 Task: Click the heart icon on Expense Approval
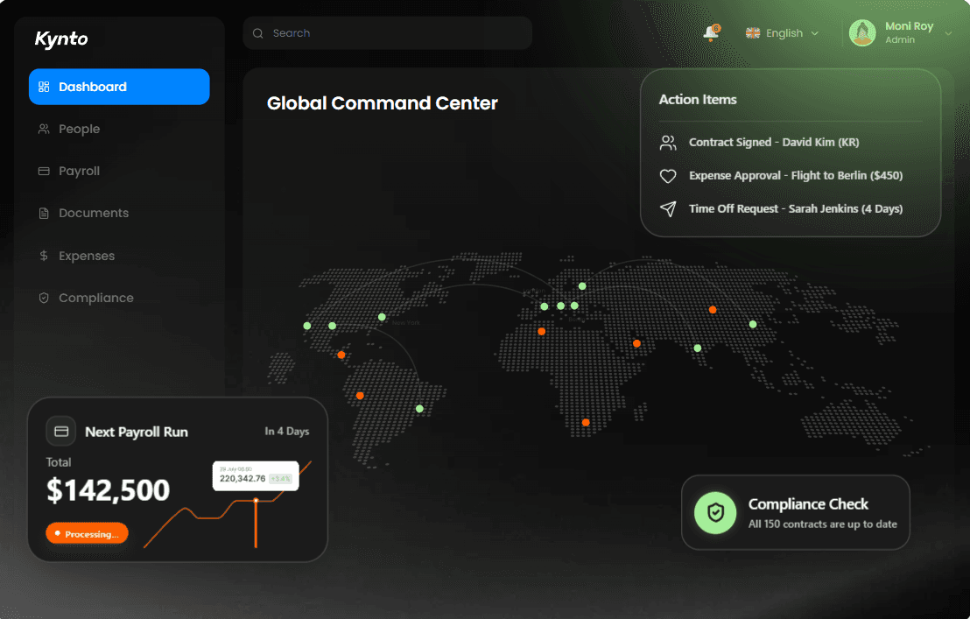pos(668,175)
